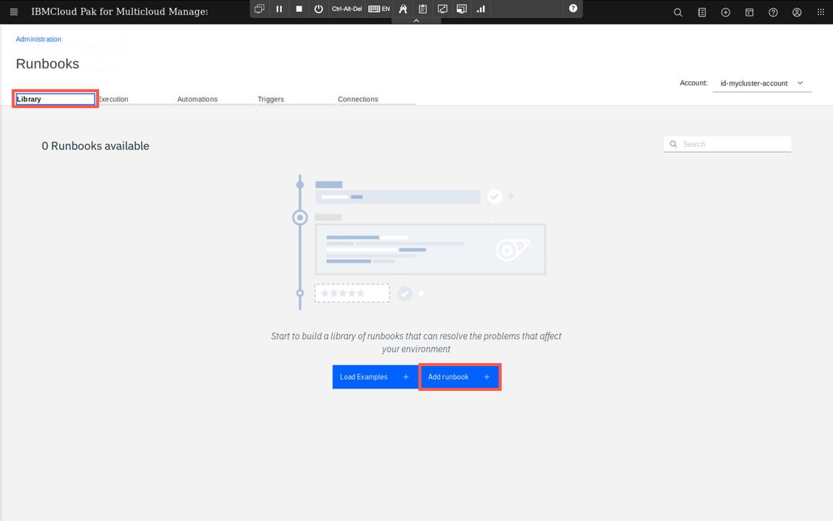Pause the remote session
This screenshot has height=521, width=833.
pos(279,9)
